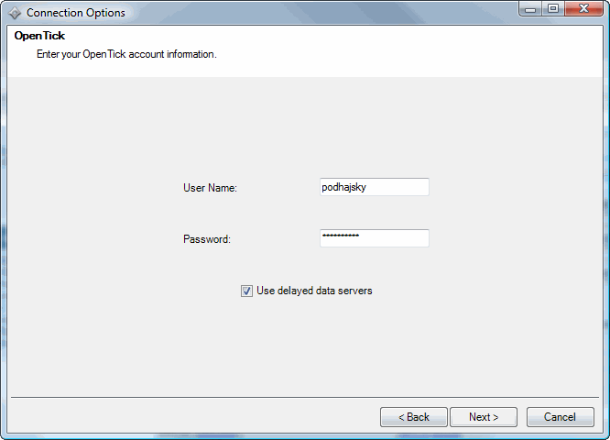
Task: Go to previous step with Back
Action: 414,417
